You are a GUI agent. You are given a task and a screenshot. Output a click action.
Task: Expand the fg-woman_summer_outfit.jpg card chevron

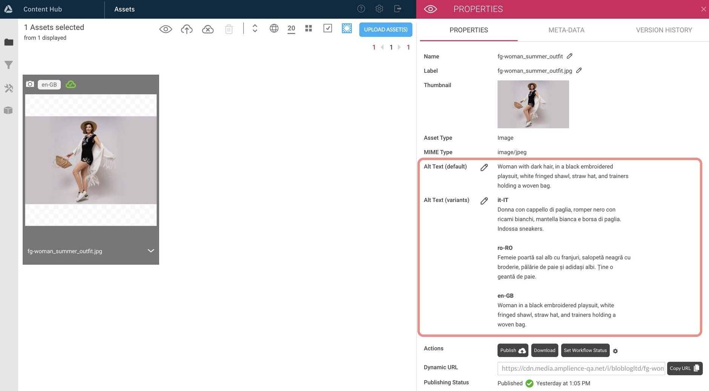click(151, 251)
